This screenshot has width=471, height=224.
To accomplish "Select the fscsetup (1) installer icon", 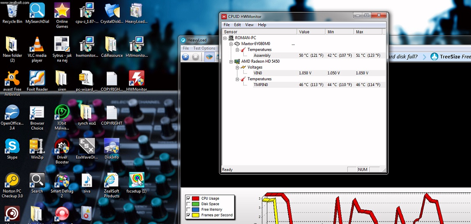I will click(x=136, y=183).
